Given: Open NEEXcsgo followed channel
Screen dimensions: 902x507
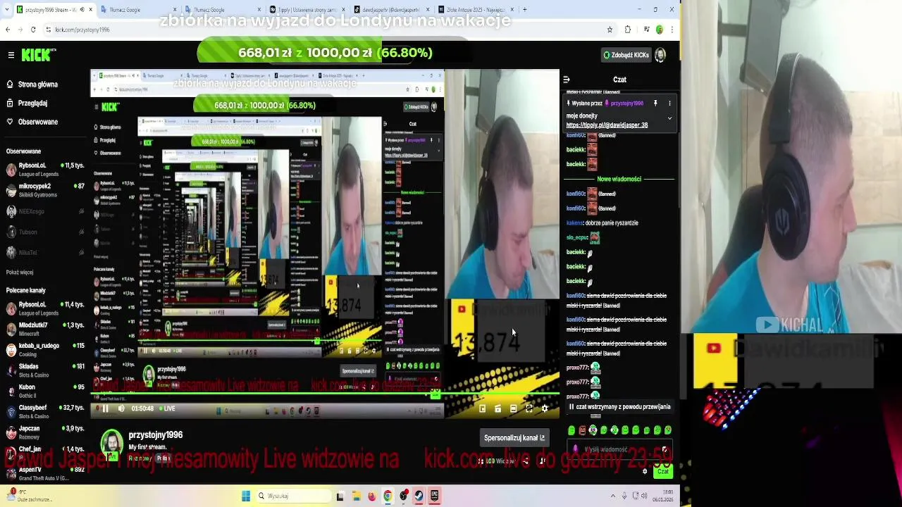Looking at the screenshot, I should [x=45, y=211].
